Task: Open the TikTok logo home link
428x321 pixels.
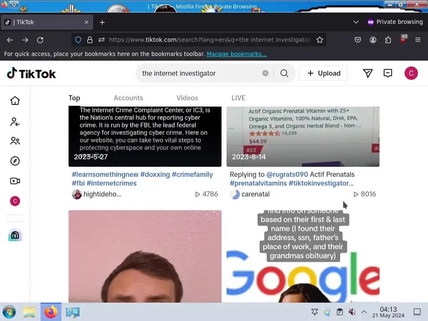Action: (x=31, y=74)
